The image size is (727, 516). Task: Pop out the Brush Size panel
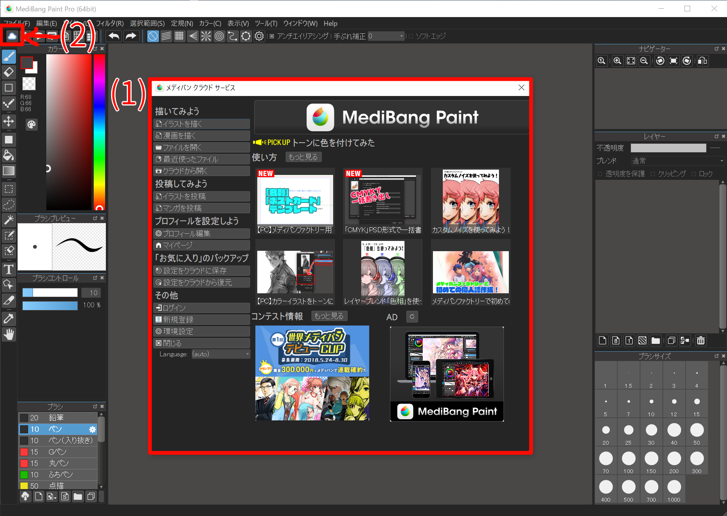point(717,356)
